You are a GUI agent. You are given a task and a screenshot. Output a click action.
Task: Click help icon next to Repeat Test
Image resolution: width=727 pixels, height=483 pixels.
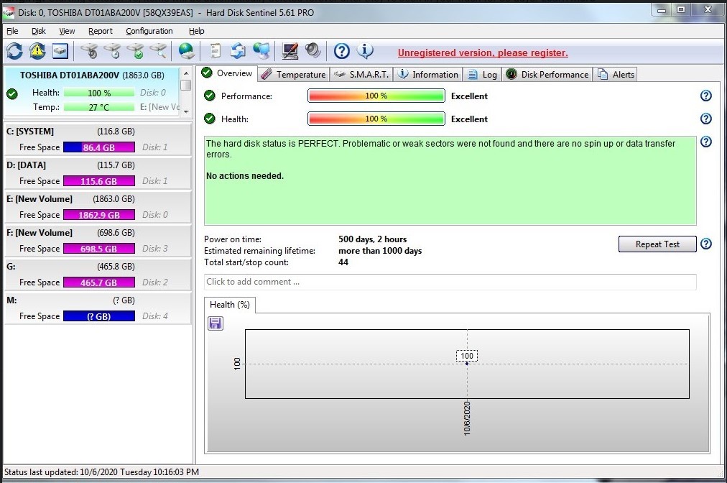tap(705, 244)
